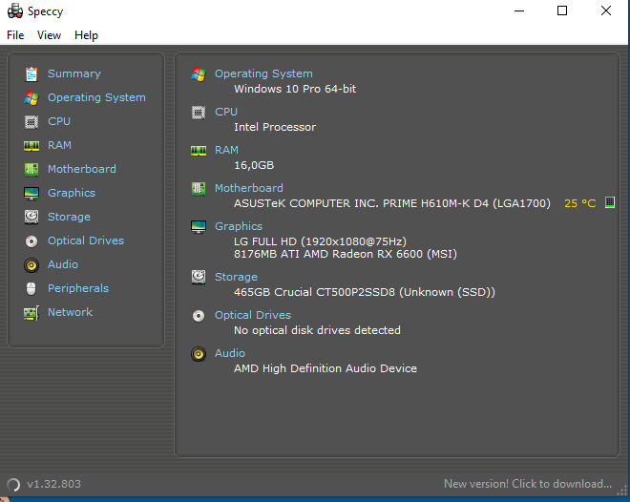The image size is (630, 502).
Task: Click the Graphics heading link in summary
Action: [239, 226]
